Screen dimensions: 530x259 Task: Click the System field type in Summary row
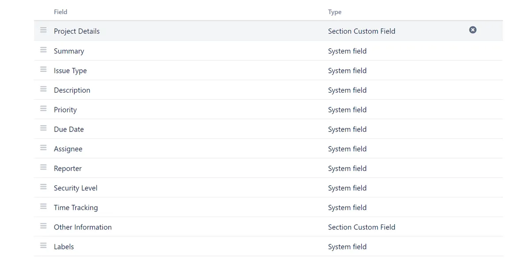pyautogui.click(x=347, y=51)
